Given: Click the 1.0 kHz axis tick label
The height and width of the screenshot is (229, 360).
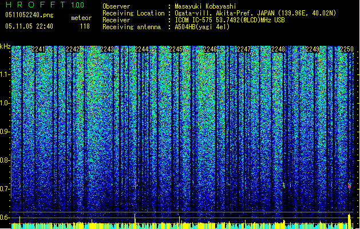Looking at the screenshot, I should 5,103.
